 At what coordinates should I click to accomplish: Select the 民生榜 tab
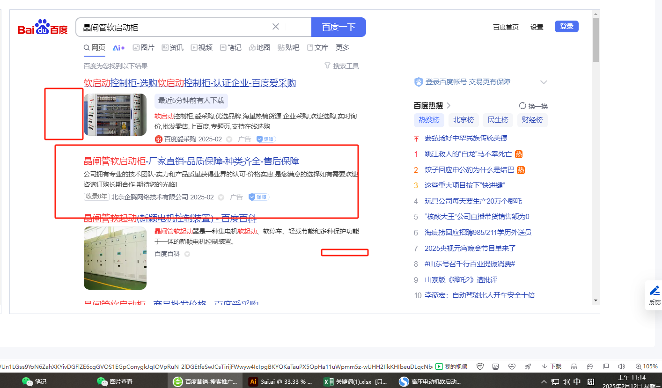(x=498, y=120)
